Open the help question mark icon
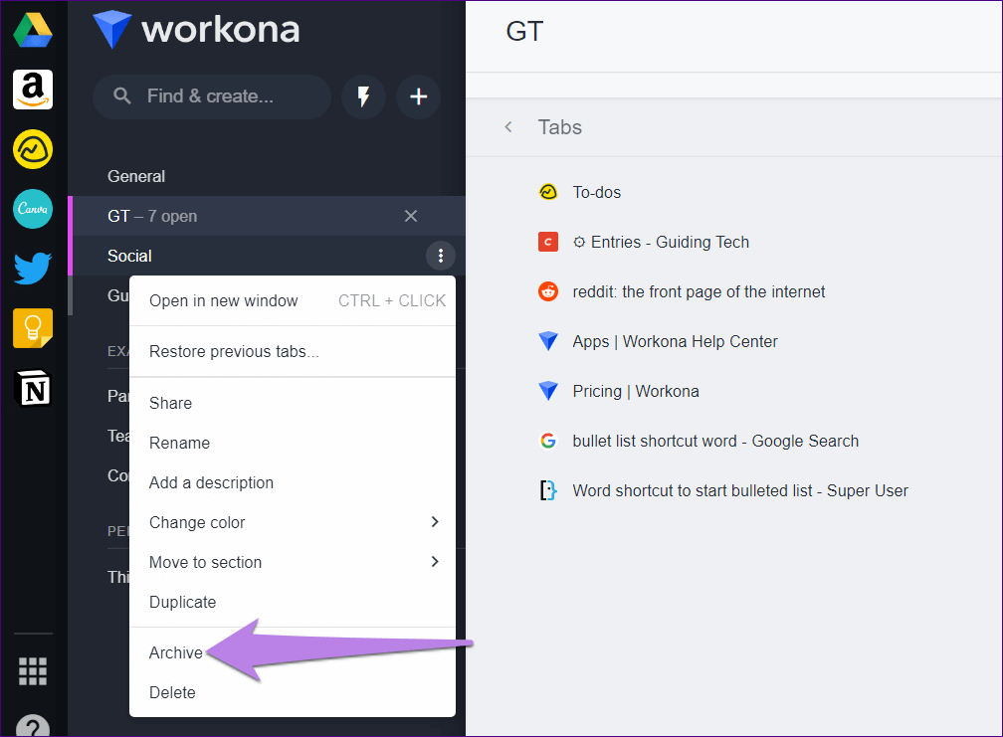The width and height of the screenshot is (1003, 737). click(x=33, y=727)
